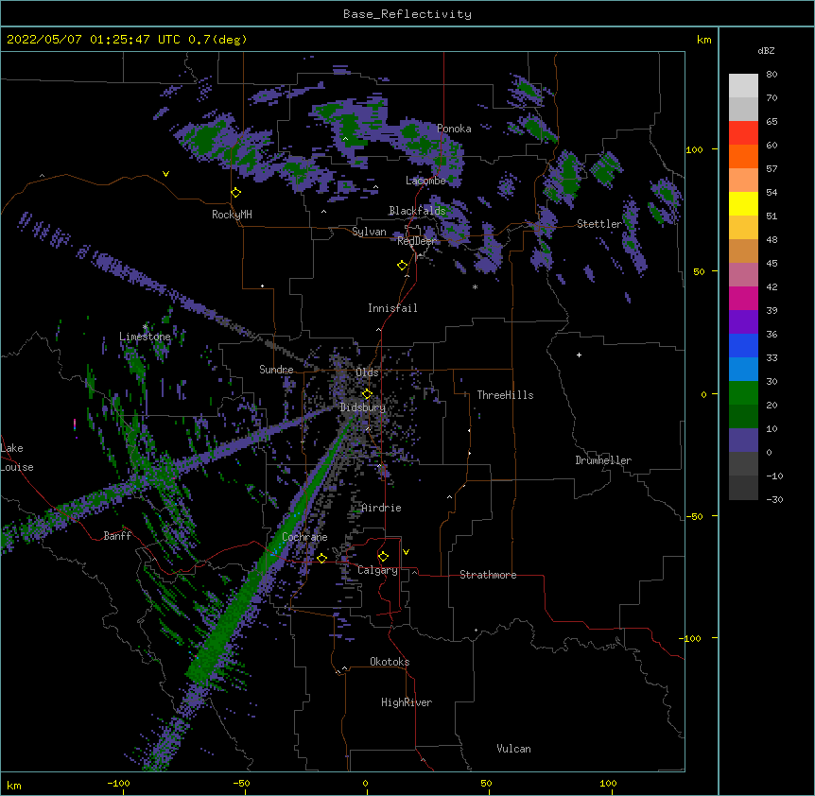Click the small pink echo east of Lake Louise

[75, 424]
